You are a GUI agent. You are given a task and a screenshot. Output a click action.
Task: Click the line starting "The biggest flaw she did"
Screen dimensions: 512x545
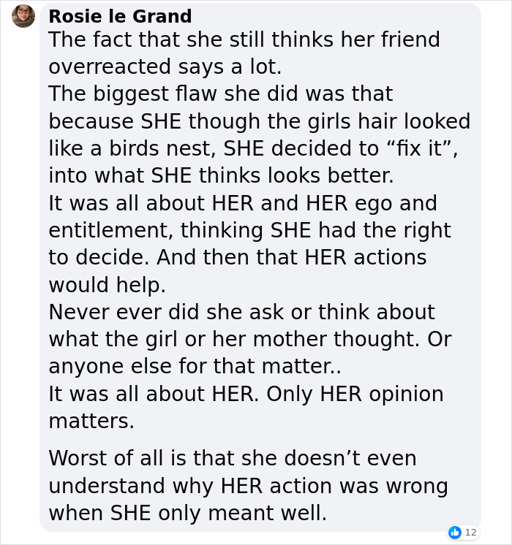pyautogui.click(x=220, y=94)
